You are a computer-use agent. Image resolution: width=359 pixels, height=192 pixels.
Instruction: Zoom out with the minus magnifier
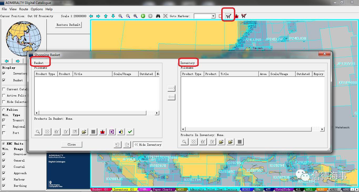click(128, 16)
